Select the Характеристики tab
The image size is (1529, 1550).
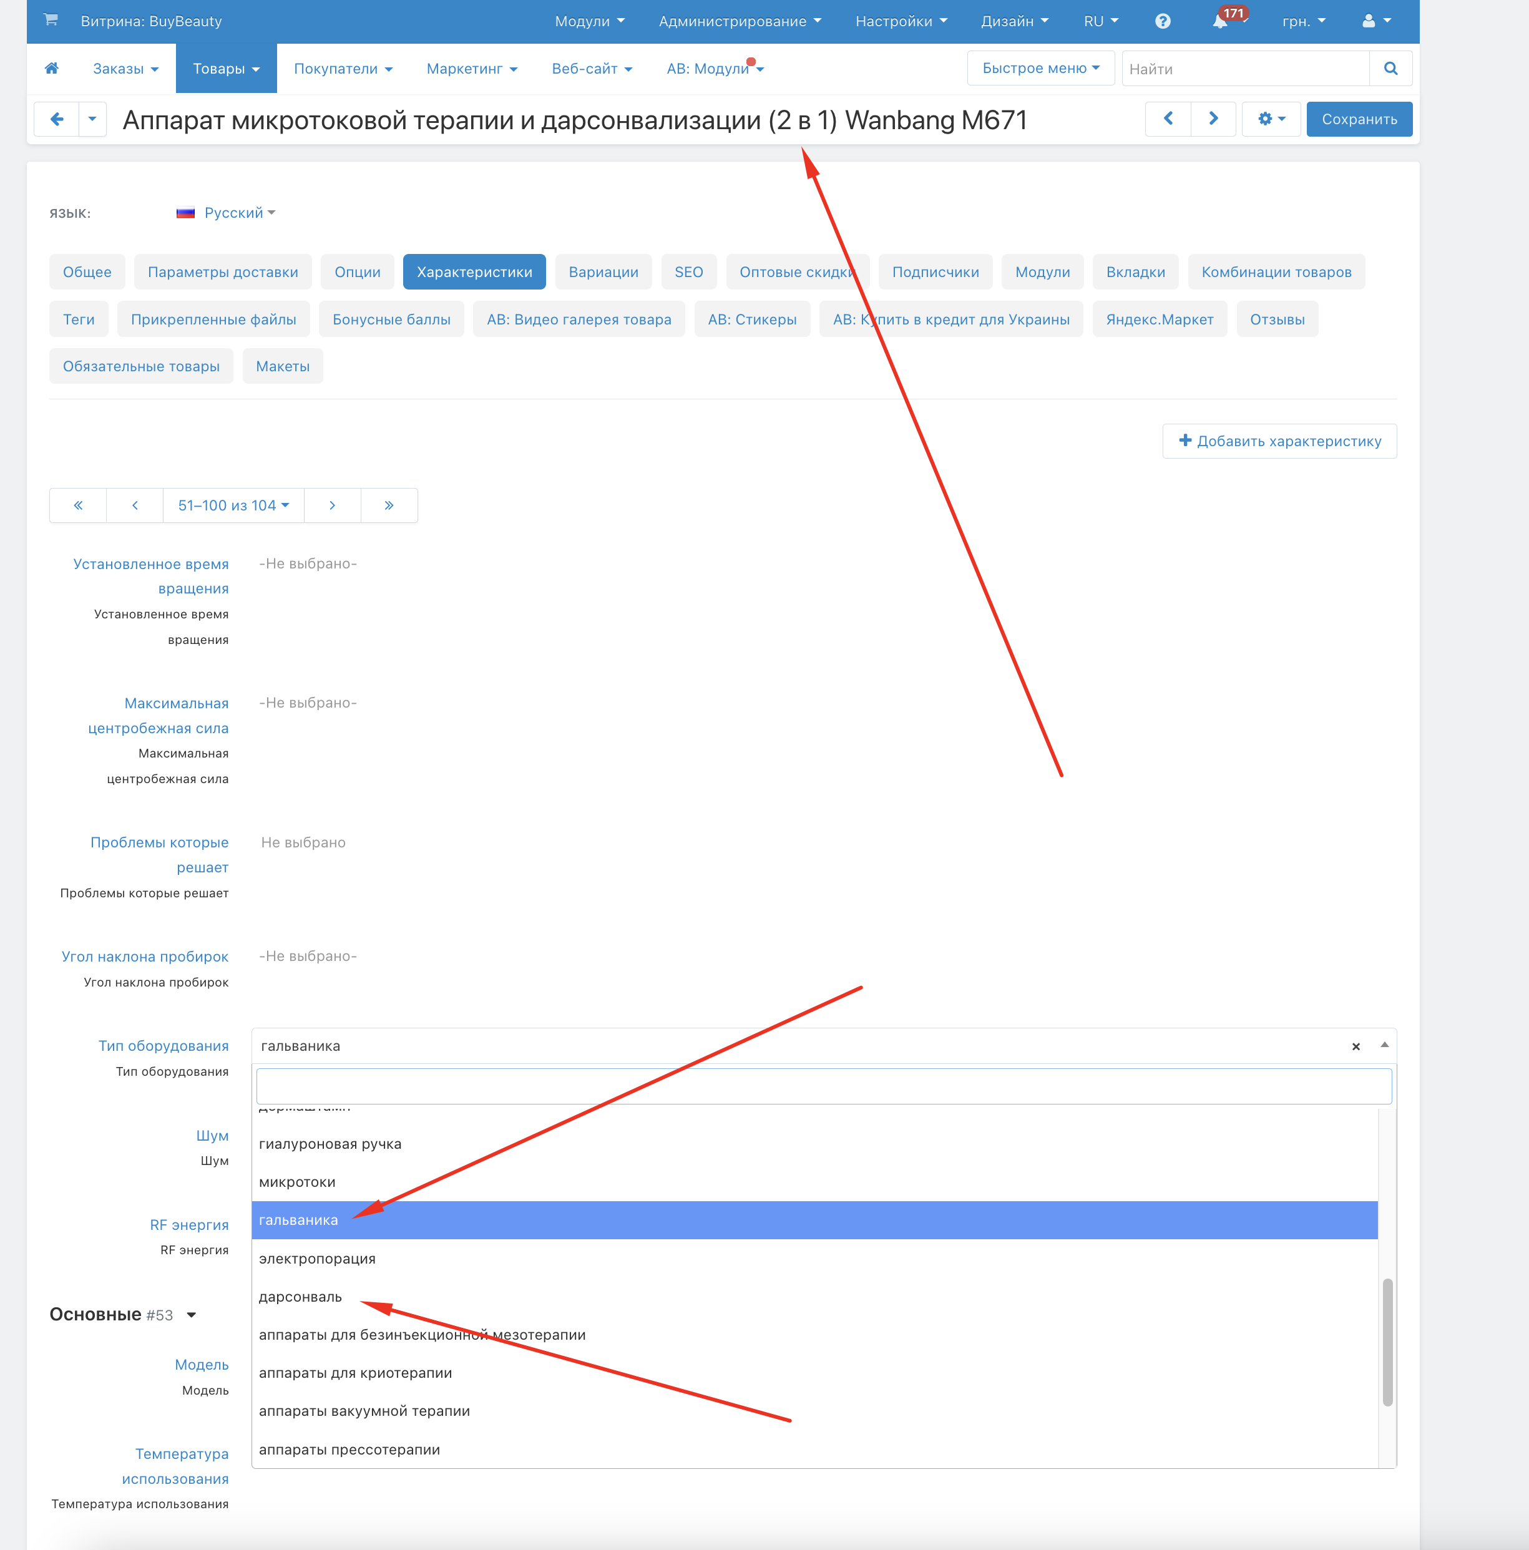[x=474, y=272]
